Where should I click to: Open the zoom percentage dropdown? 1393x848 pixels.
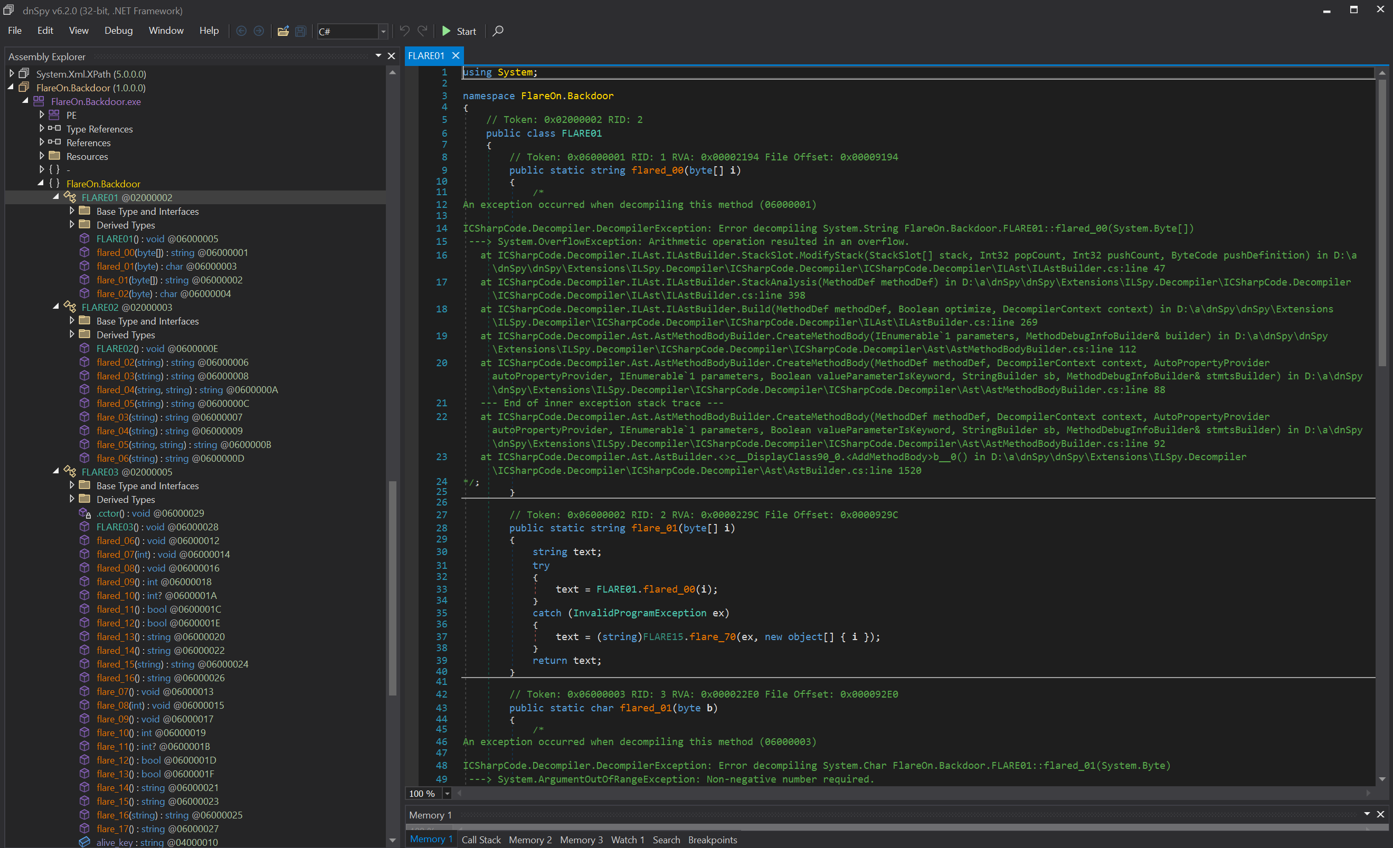click(x=447, y=794)
